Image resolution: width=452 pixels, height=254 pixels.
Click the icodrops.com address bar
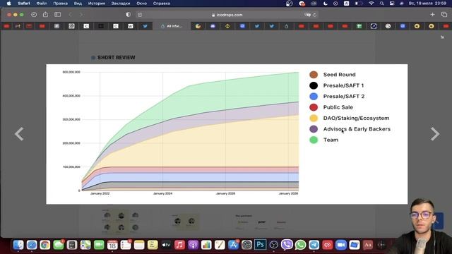click(x=227, y=15)
